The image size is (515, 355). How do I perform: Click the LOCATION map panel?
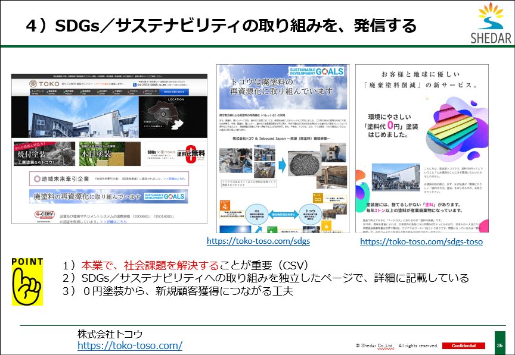173,117
